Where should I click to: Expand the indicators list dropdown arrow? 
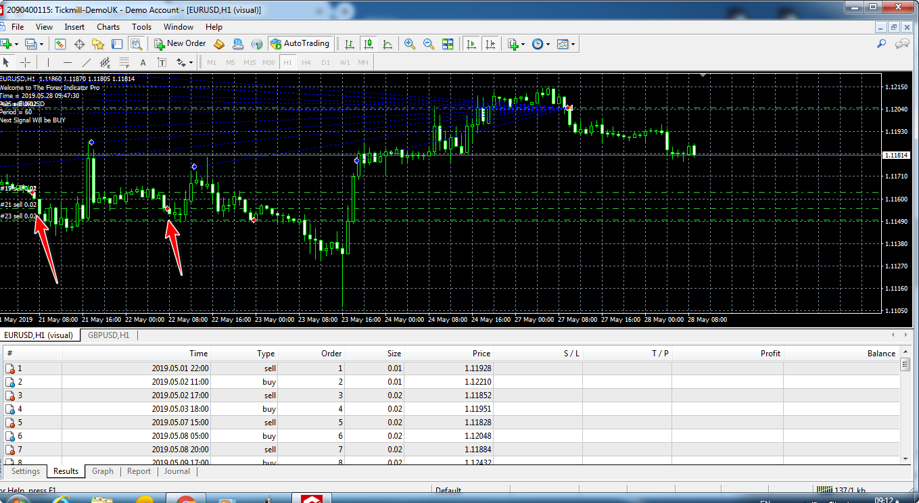tap(523, 45)
